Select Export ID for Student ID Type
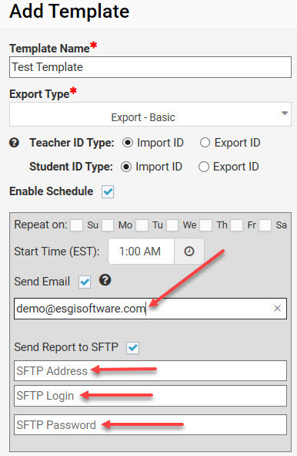Image resolution: width=297 pixels, height=456 pixels. click(x=204, y=167)
